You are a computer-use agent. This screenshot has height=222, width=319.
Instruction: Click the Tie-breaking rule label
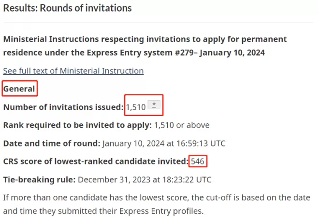(40, 179)
